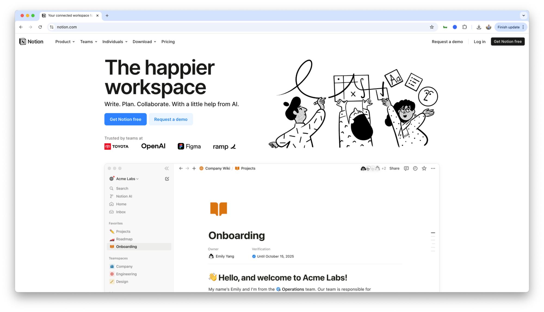Screen dimensions: 544x312
Task: Open the Company teamspace
Action: (x=139, y=266)
